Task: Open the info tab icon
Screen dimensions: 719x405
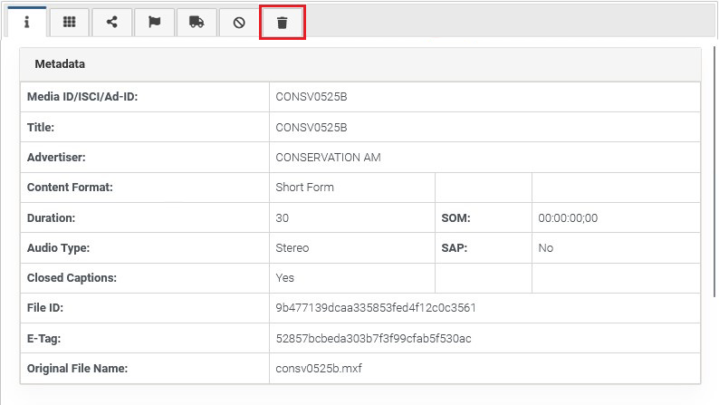Action: pyautogui.click(x=26, y=22)
